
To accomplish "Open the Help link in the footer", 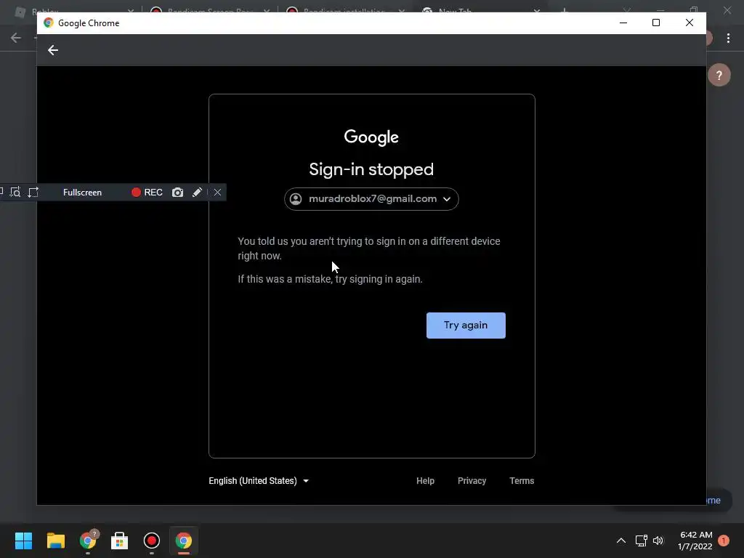I will tap(425, 481).
